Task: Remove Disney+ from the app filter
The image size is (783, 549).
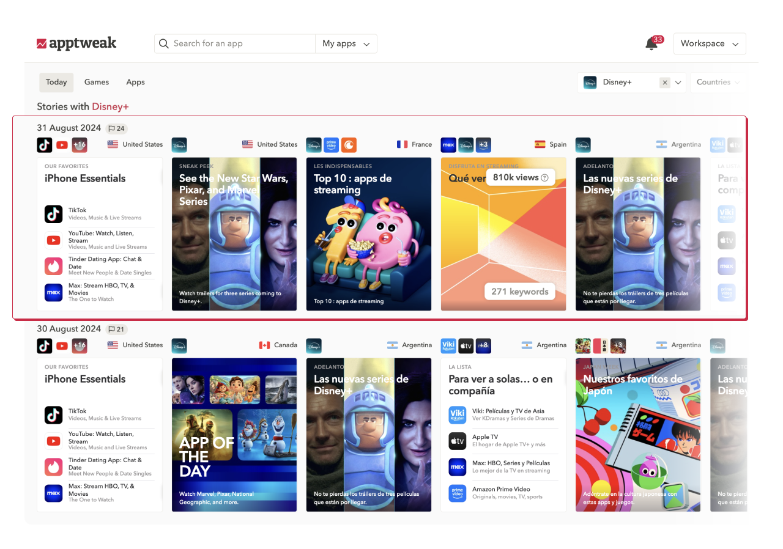Action: (x=665, y=83)
